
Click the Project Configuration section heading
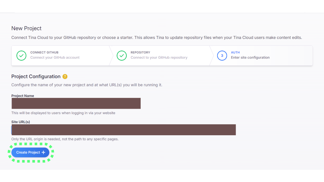(36, 77)
